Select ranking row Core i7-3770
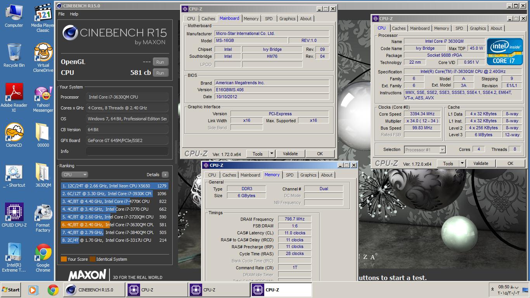 pyautogui.click(x=114, y=209)
